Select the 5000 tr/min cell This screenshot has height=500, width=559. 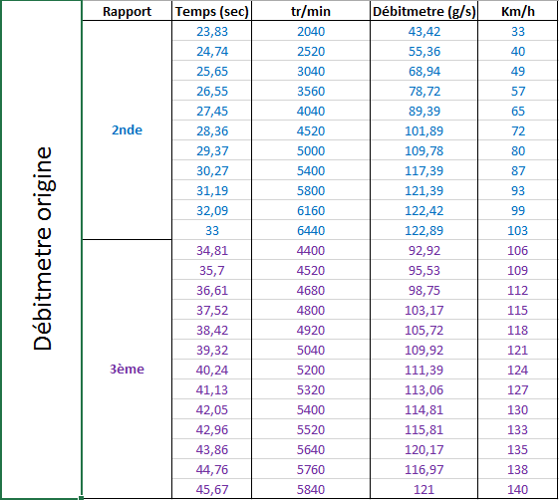[x=311, y=150]
